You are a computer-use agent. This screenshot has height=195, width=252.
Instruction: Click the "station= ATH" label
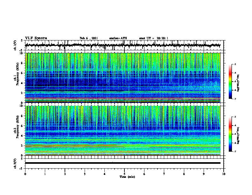[118, 38]
